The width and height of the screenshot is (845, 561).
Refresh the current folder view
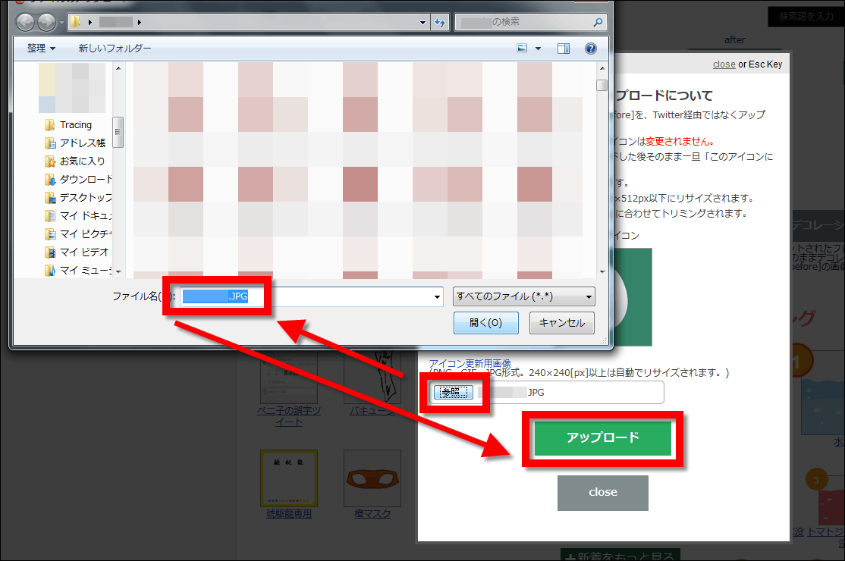click(x=440, y=22)
